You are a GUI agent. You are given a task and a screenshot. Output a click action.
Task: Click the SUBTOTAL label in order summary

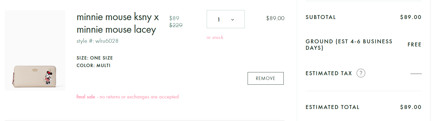click(320, 17)
